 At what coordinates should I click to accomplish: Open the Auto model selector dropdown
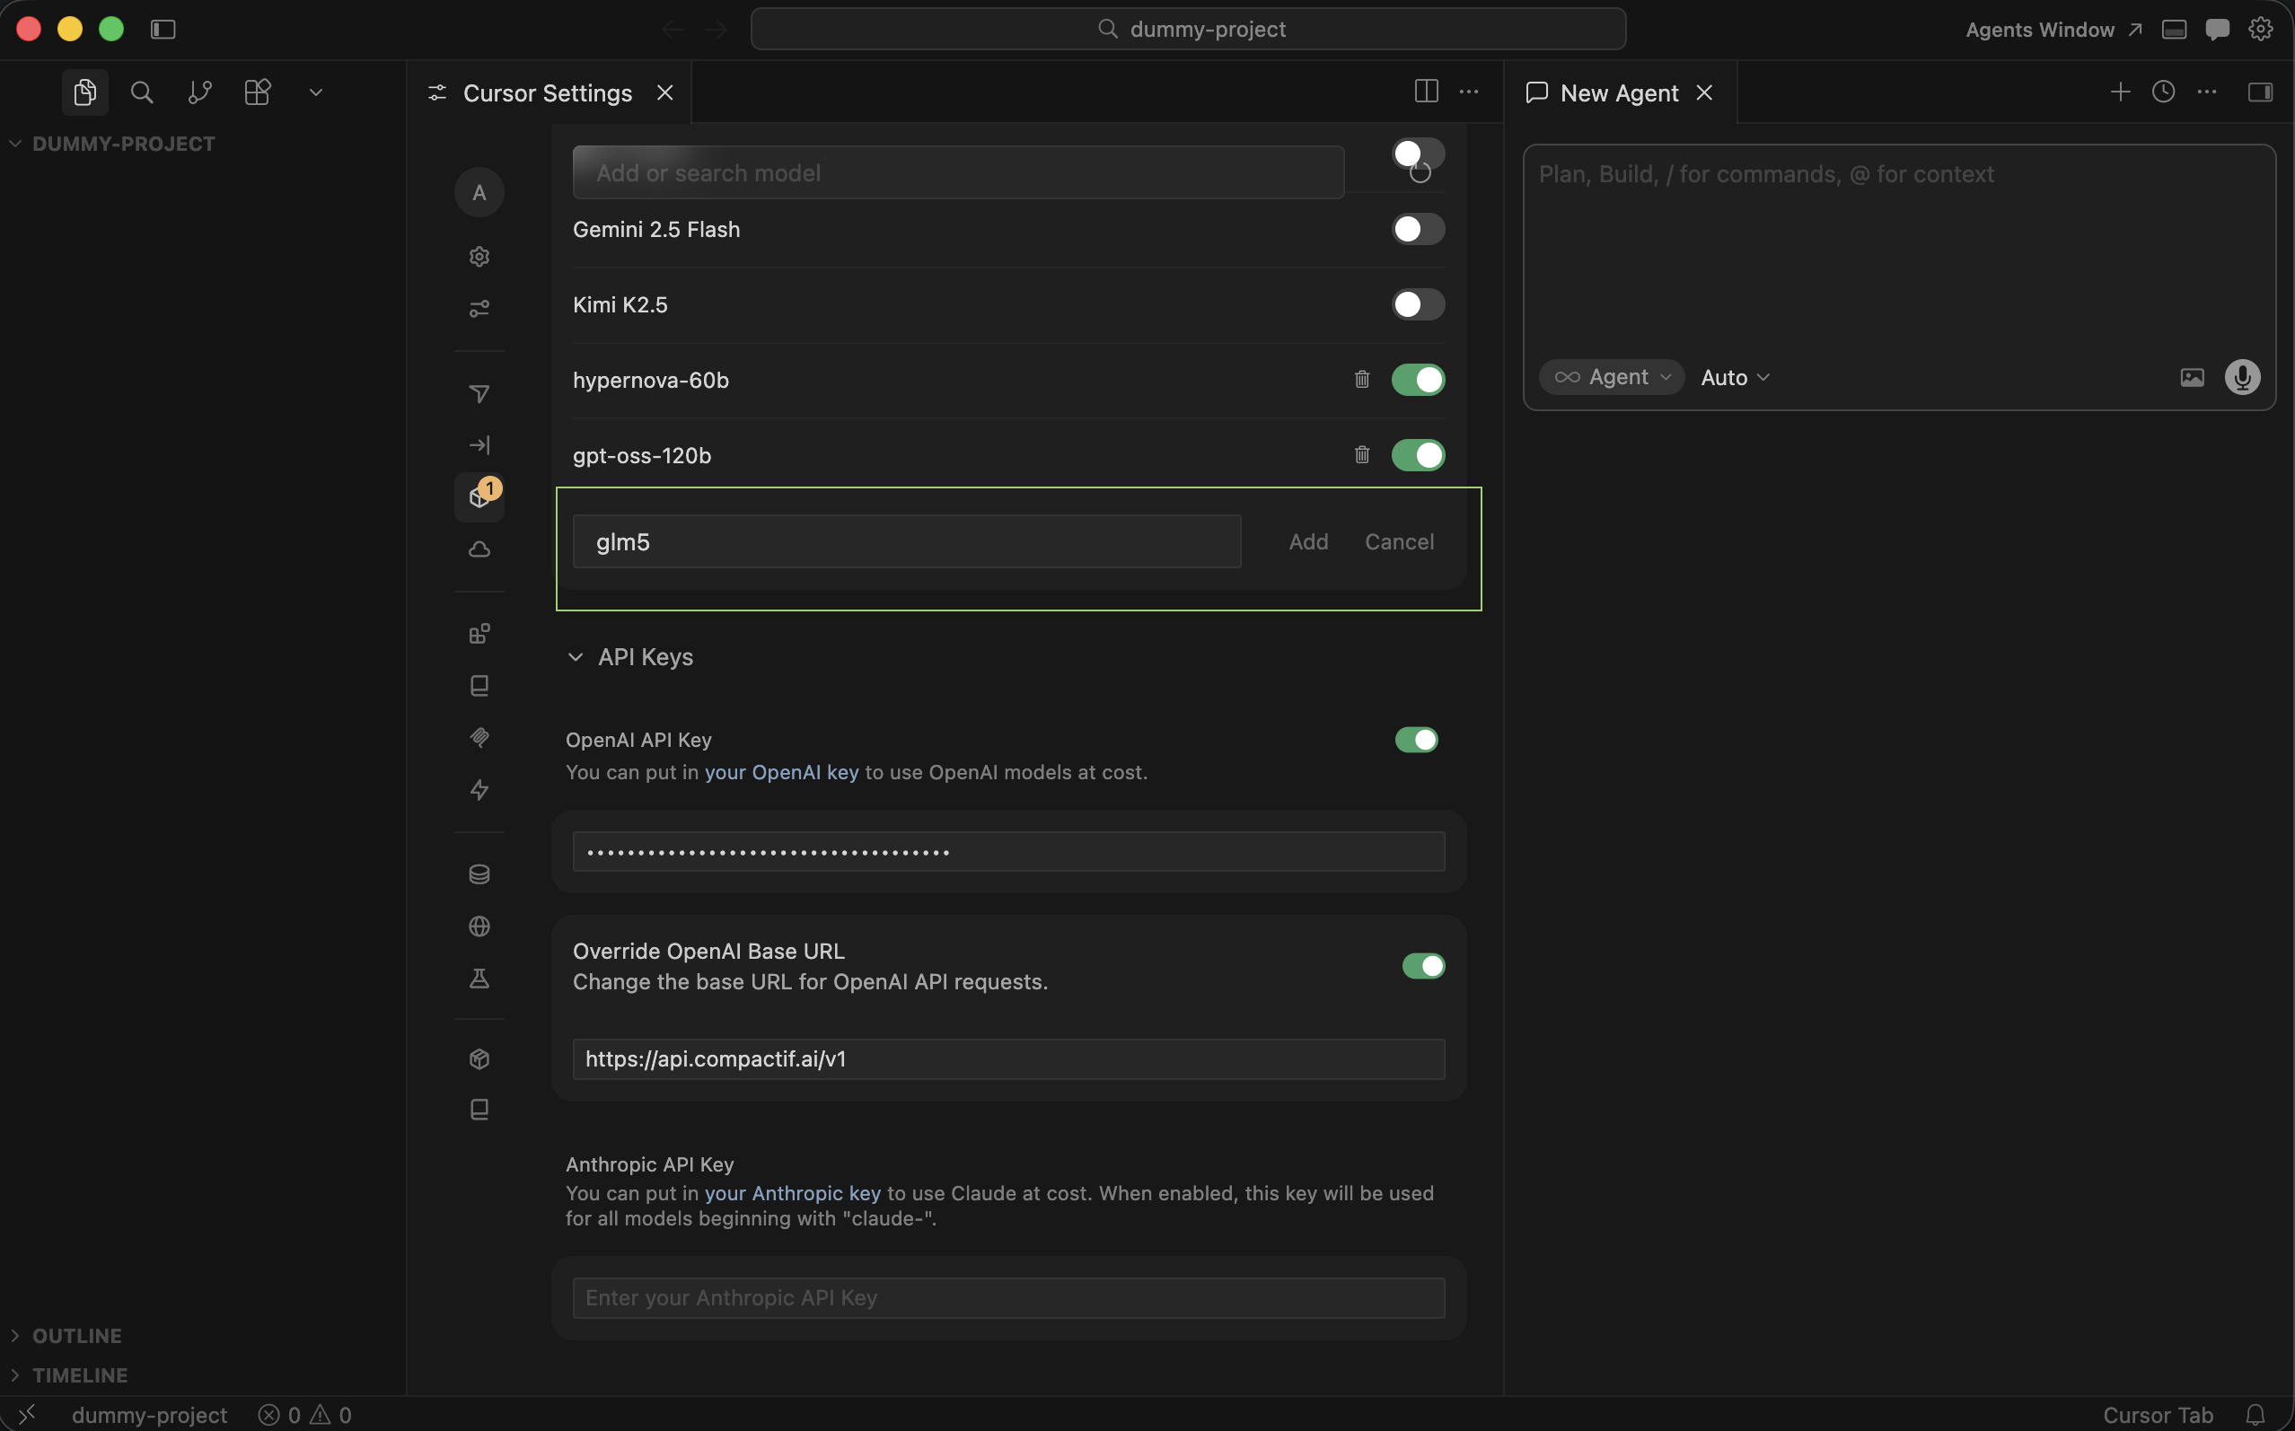click(x=1735, y=378)
